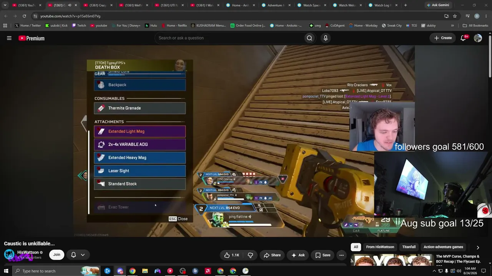Bookmark this page with the star
The height and width of the screenshot is (276, 492).
[455, 16]
